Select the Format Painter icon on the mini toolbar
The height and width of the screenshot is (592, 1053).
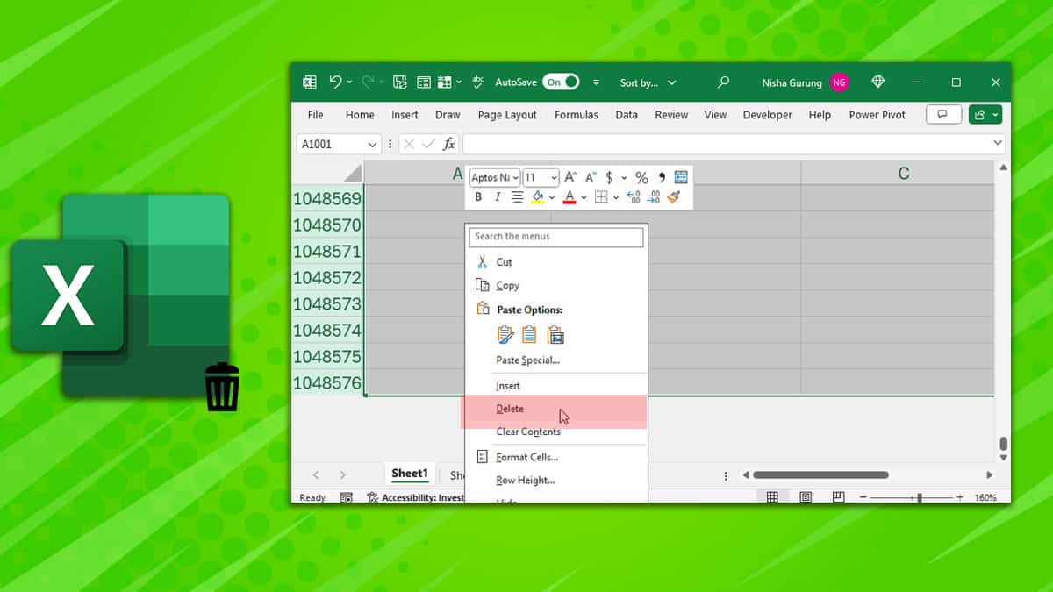coord(672,197)
